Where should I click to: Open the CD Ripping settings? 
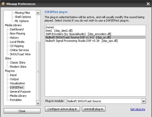(x=17, y=46)
